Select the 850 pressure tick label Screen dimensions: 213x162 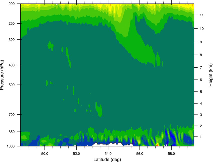pos(12,132)
